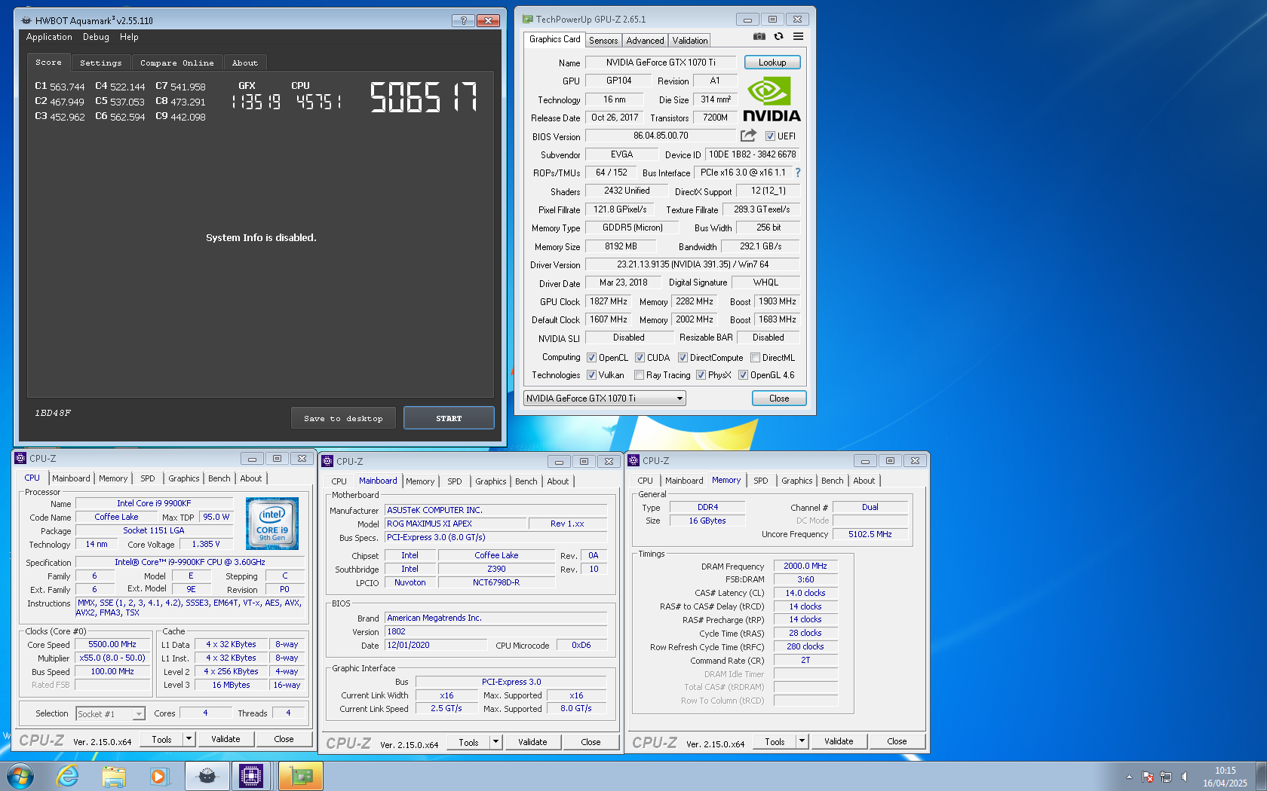Toggle the OpenCL checkbox
The width and height of the screenshot is (1267, 791).
(x=591, y=358)
